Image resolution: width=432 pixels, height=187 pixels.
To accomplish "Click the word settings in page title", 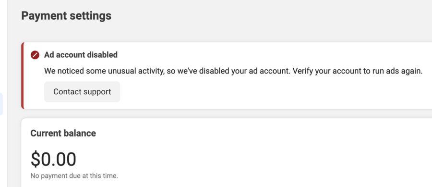I will (90, 16).
